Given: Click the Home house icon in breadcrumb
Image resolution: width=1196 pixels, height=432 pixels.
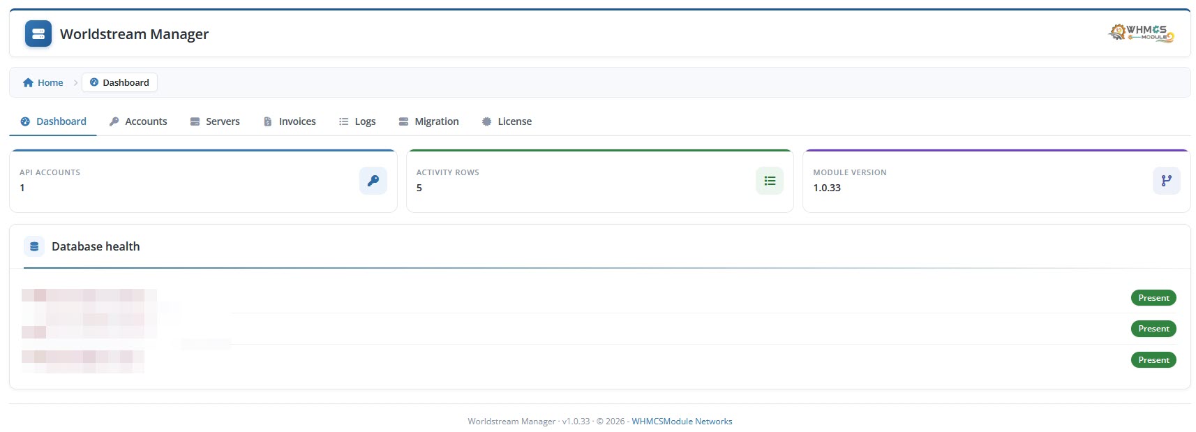Looking at the screenshot, I should [x=28, y=82].
